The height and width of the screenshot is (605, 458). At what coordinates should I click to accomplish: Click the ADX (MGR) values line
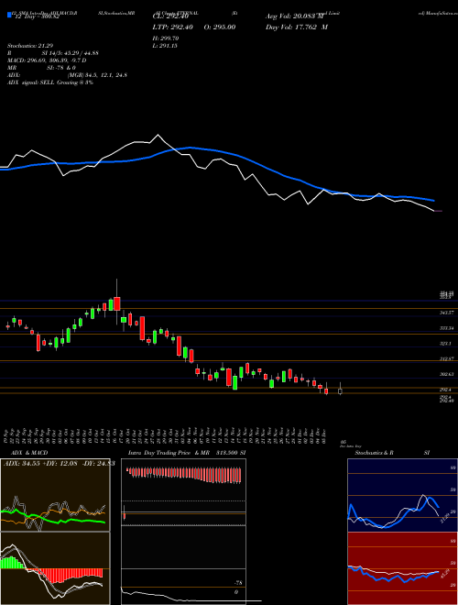[x=67, y=75]
